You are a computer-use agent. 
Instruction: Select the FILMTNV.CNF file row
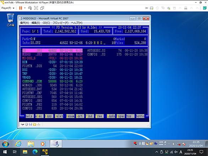pyautogui.click(x=53, y=93)
